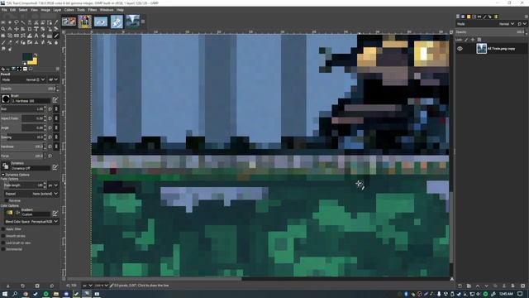Open the Blend Color Space dropdown
Screen dimensions: 529x298
click(x=31, y=222)
